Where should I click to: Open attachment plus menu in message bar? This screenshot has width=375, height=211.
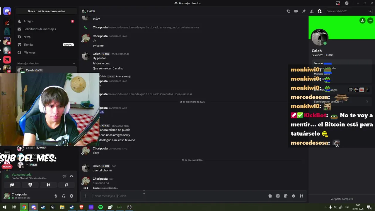click(86, 196)
